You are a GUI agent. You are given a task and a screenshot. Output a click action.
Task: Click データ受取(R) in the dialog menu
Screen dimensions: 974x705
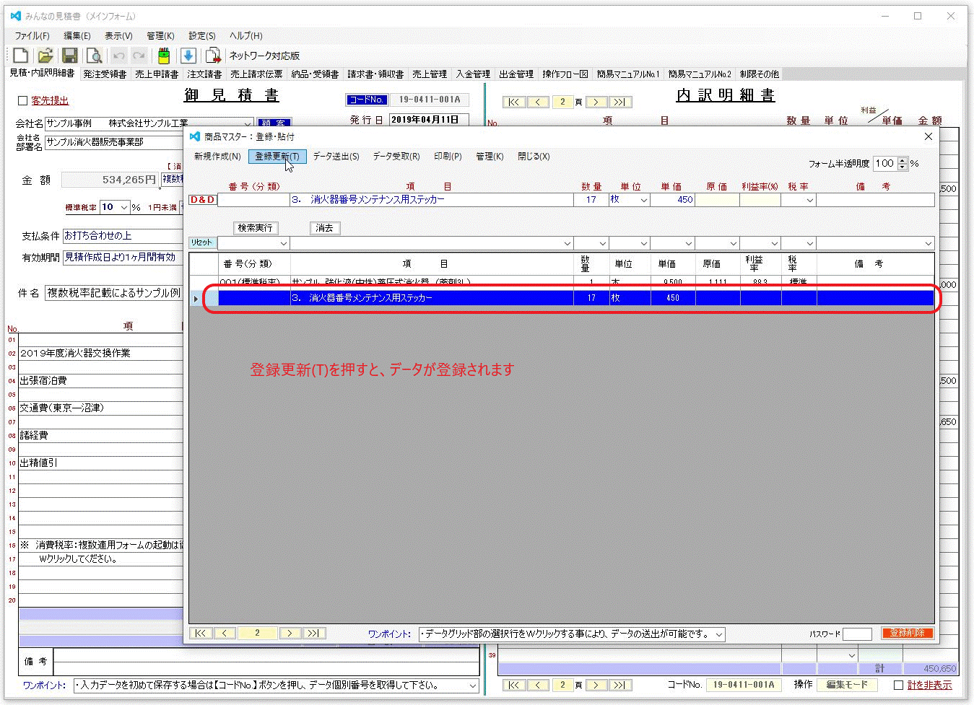(396, 156)
